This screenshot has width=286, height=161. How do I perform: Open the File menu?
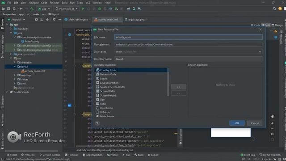point(9,3)
